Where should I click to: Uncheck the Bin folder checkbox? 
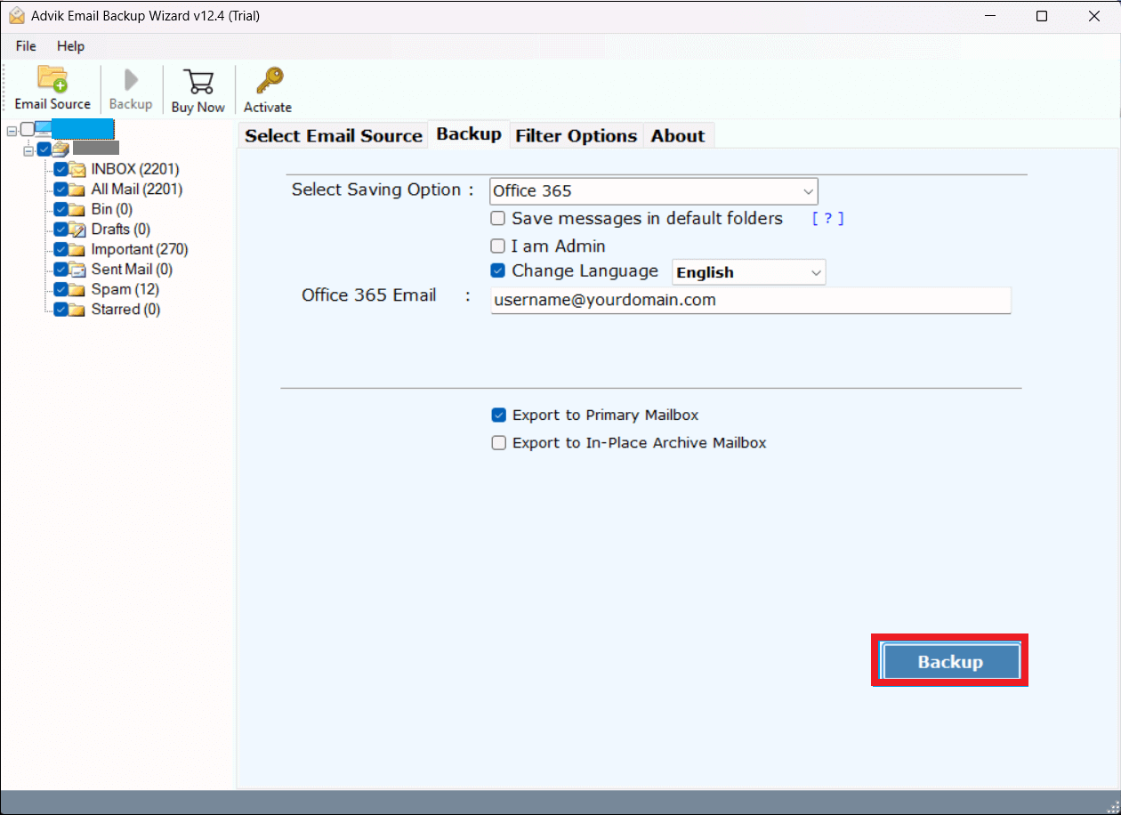pyautogui.click(x=60, y=209)
